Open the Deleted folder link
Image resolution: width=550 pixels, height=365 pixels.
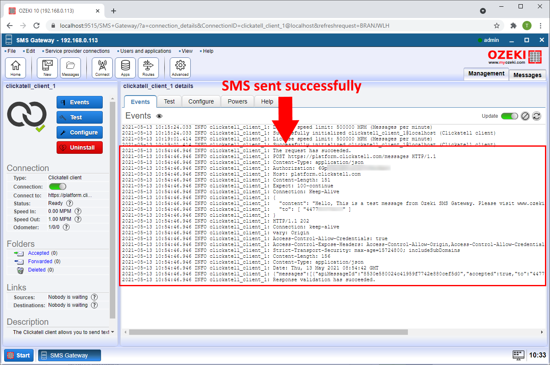(x=37, y=270)
